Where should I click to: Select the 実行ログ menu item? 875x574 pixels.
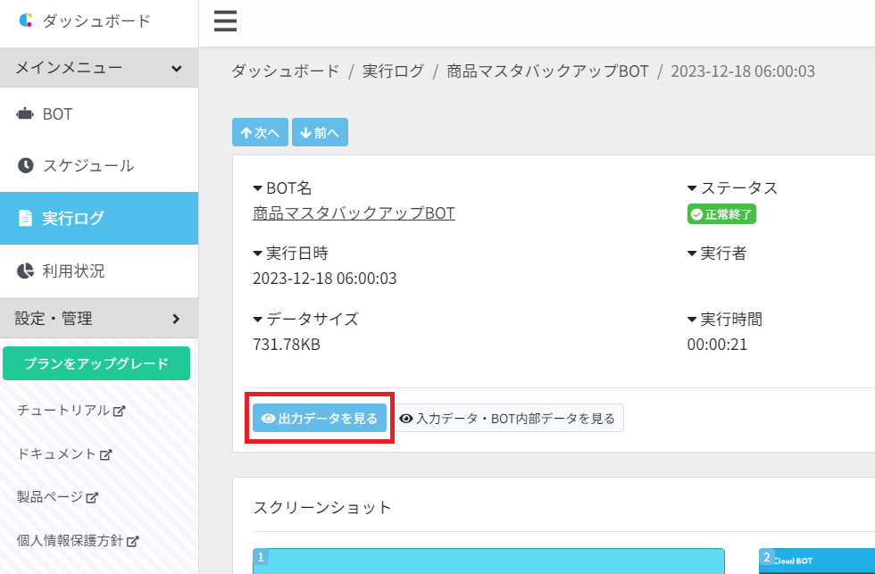coord(99,218)
